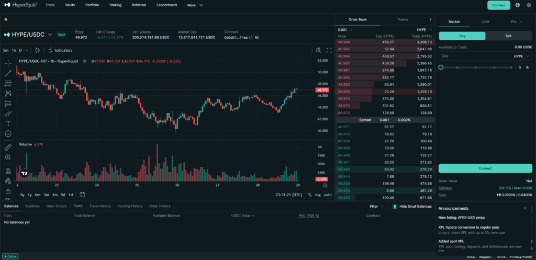536x260 pixels.
Task: Open the Pro order type dropdown
Action: (516, 22)
